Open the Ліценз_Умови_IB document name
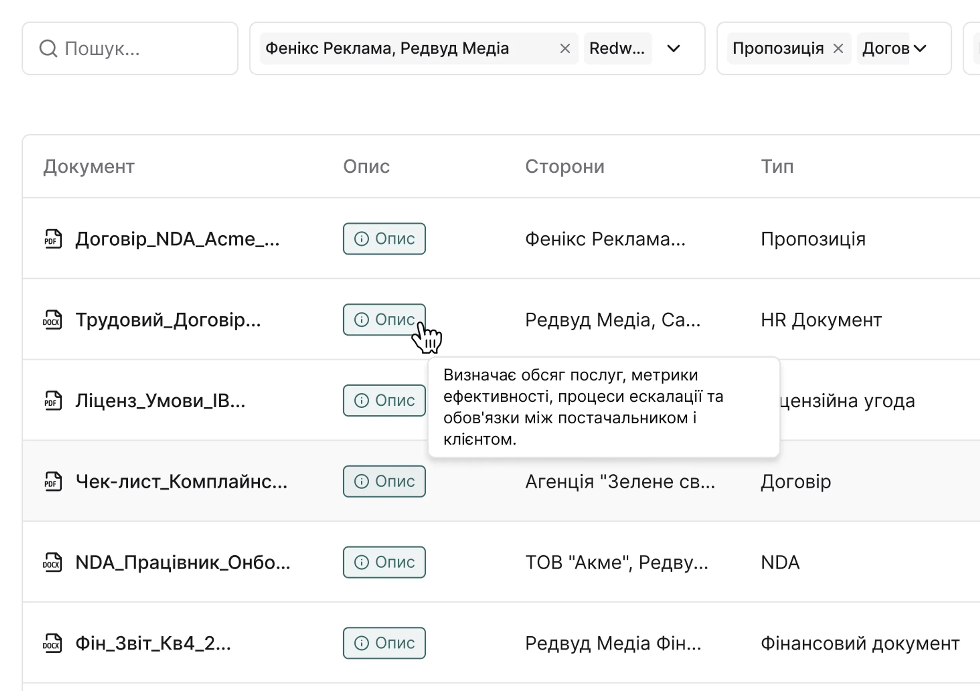980x691 pixels. 160,401
